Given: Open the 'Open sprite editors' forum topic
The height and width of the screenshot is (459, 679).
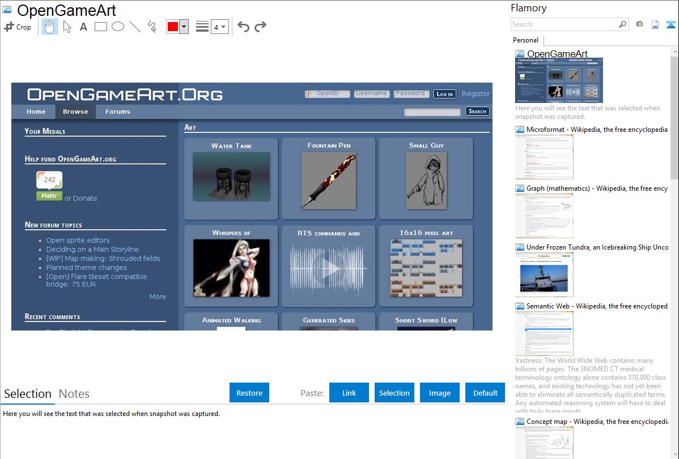Looking at the screenshot, I should (x=78, y=240).
